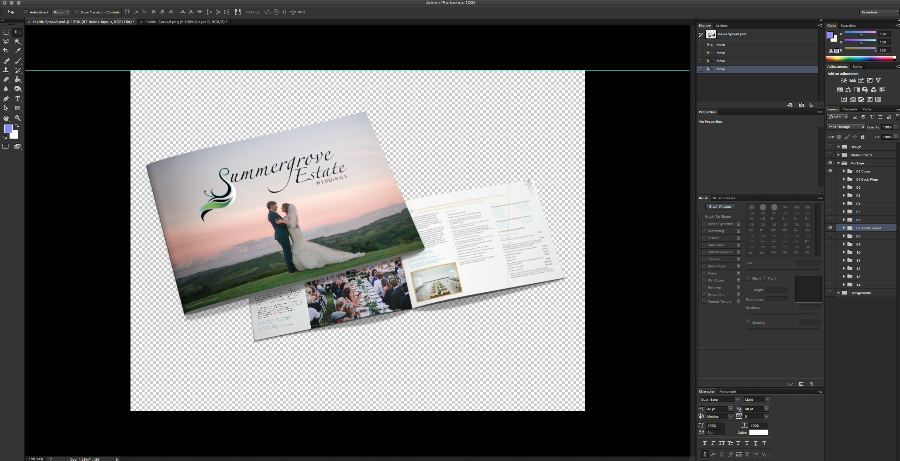Hide the 01 Cover group
Screen dimensions: 900x461
(x=830, y=171)
